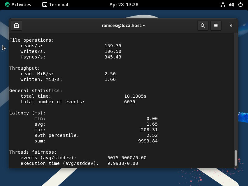Screen dimensions: 248x186
Task: Click the fsyncs/s value 345.43
Action: click(x=113, y=57)
